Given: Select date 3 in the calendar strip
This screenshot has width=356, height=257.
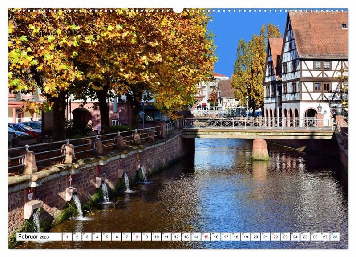Looking at the screenshot, I should pyautogui.click(x=87, y=237).
